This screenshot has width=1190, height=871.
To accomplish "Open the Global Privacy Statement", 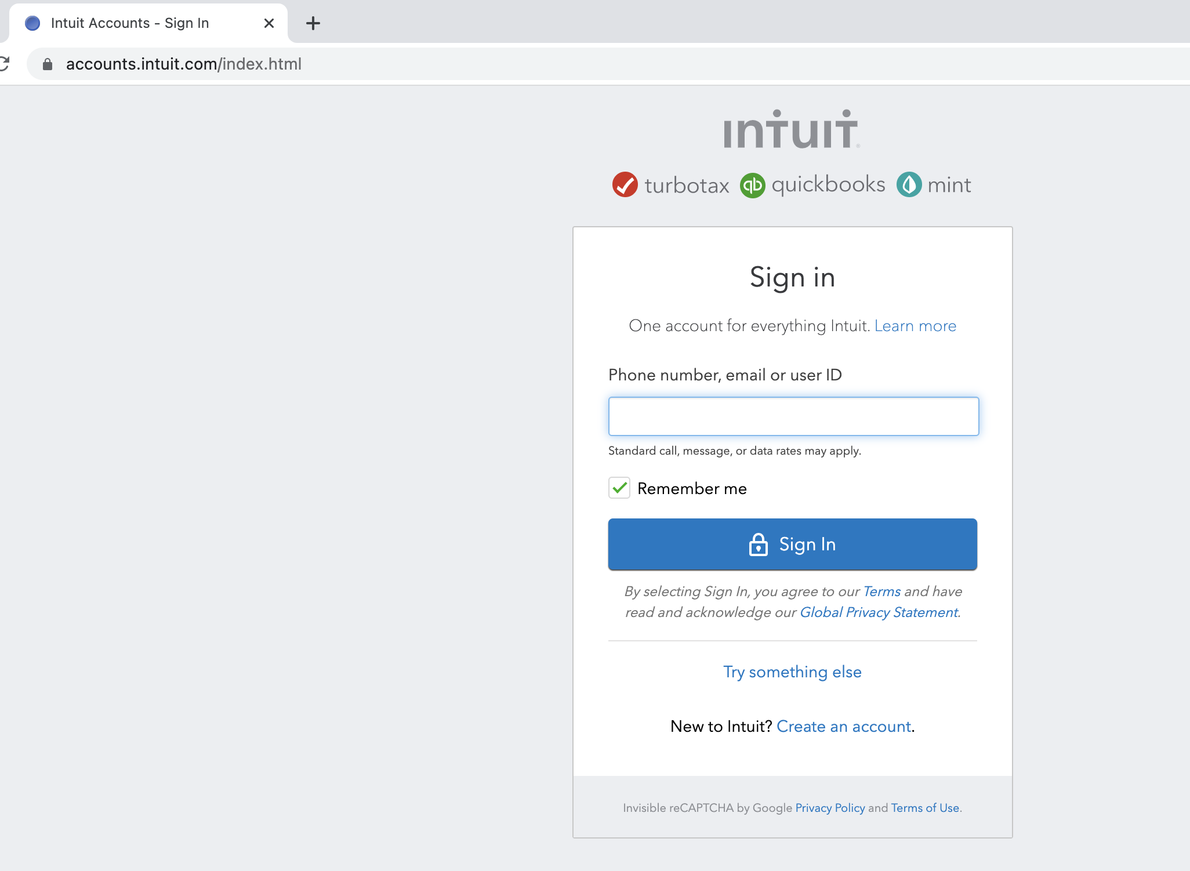I will 878,612.
